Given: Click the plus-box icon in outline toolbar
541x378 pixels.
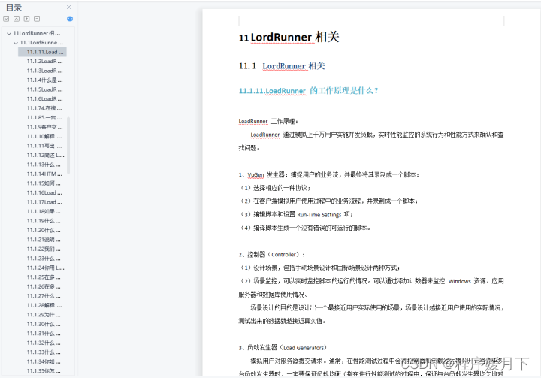Looking at the screenshot, I should pyautogui.click(x=26, y=19).
